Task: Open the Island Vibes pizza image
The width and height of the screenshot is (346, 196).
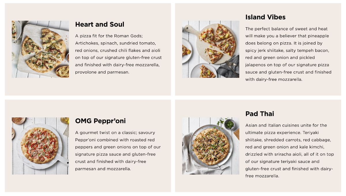Action: [x=210, y=49]
